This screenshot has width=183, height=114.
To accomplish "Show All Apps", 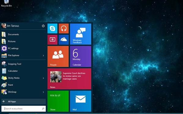I will (24, 102).
